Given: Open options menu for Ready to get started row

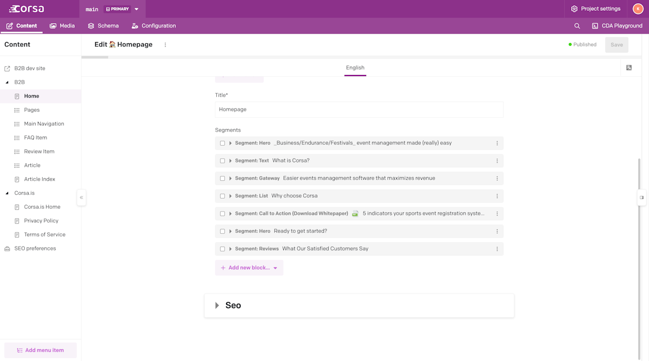Looking at the screenshot, I should [x=497, y=231].
